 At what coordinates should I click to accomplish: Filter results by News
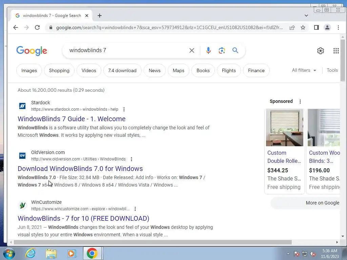click(x=155, y=70)
